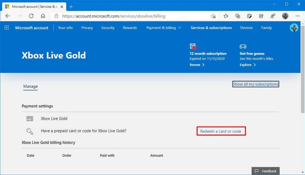
Task: Click the shield extension icon
Action: pyautogui.click(x=249, y=16)
